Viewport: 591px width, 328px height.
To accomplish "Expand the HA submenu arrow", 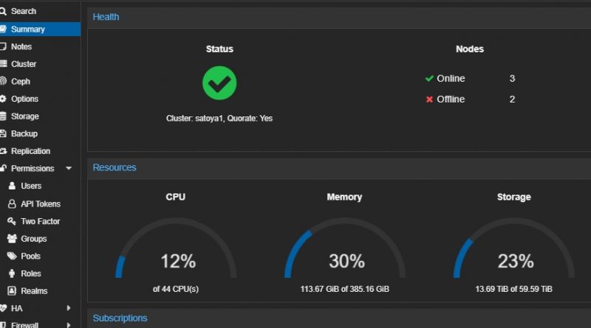I will pyautogui.click(x=69, y=308).
